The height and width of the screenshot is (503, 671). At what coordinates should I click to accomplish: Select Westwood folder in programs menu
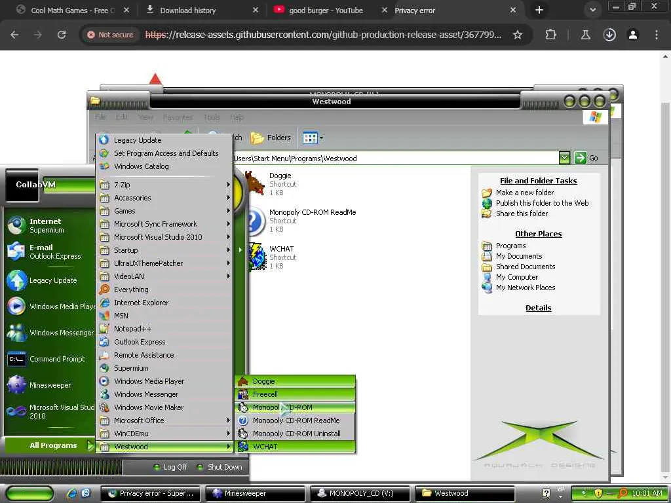(164, 447)
